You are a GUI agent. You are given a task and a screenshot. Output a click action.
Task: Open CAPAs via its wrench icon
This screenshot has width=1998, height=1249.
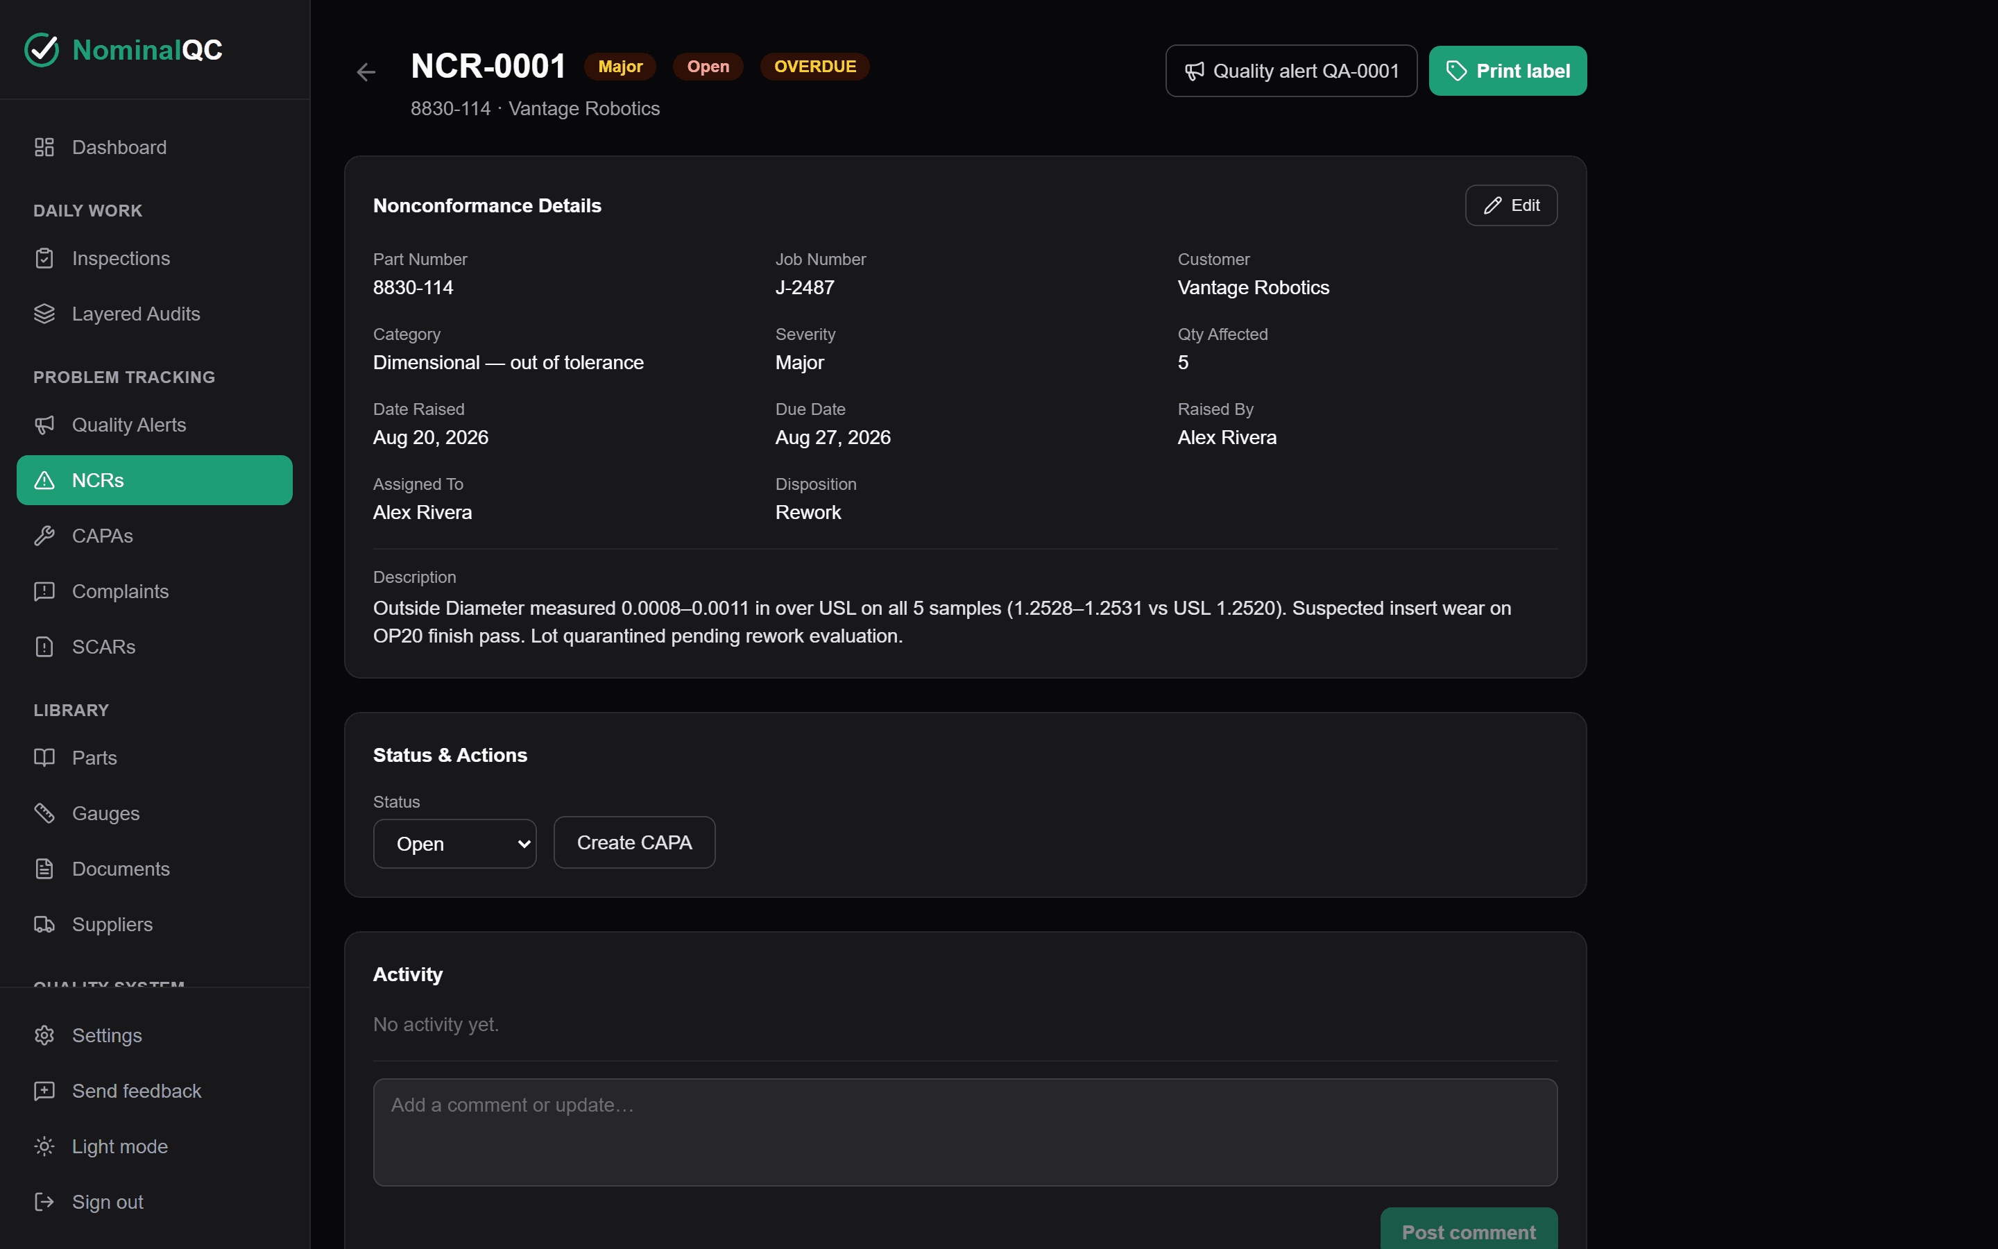tap(44, 535)
